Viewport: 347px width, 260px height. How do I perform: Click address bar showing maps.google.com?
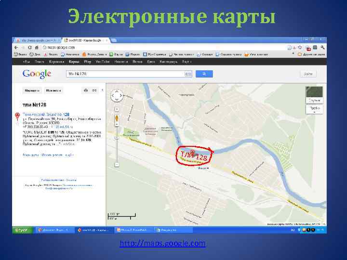(x=164, y=48)
